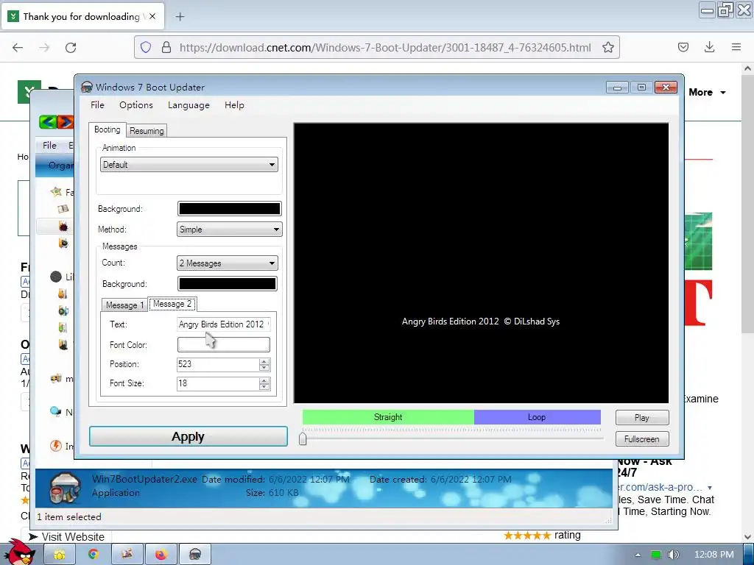The height and width of the screenshot is (565, 754).
Task: Click the Win7BootUpdater2.exe file name
Action: [x=144, y=479]
